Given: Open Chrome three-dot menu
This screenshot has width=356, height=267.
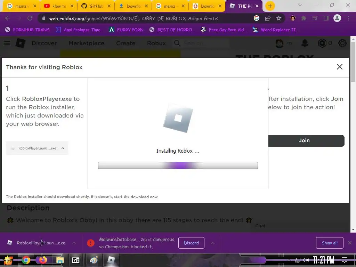Looking at the screenshot, I should [348, 18].
